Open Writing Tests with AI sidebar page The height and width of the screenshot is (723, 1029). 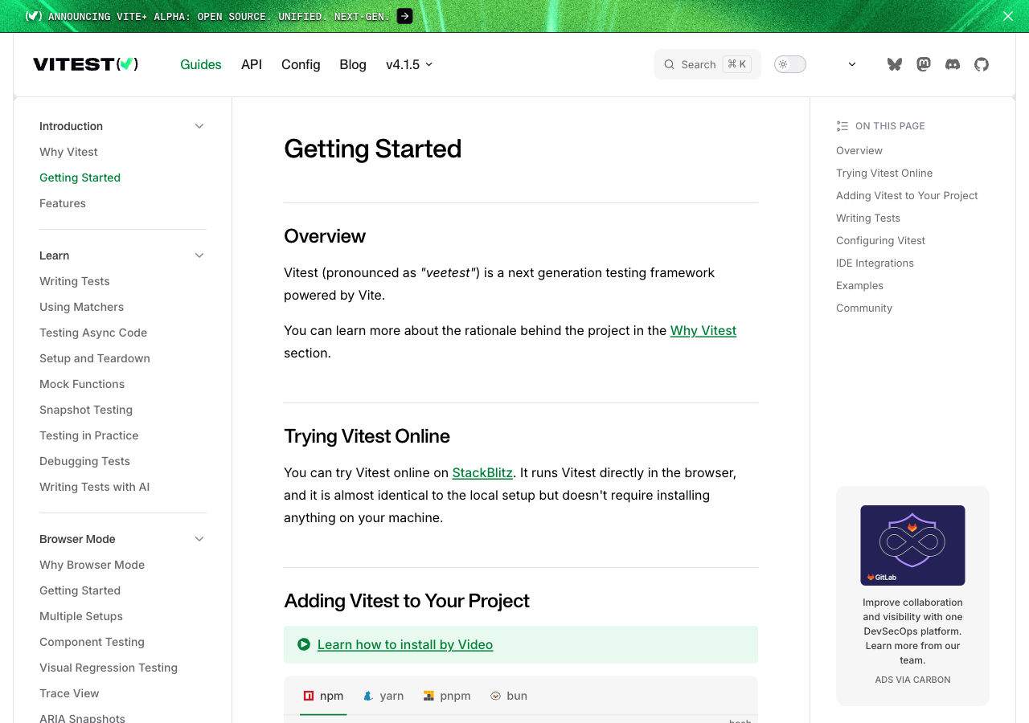click(94, 487)
